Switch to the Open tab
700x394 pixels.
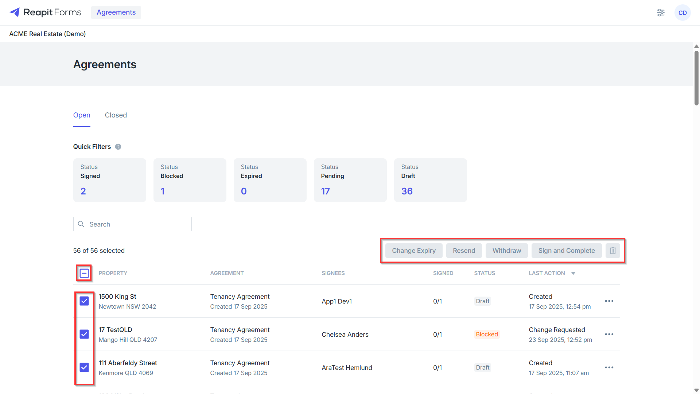point(82,115)
